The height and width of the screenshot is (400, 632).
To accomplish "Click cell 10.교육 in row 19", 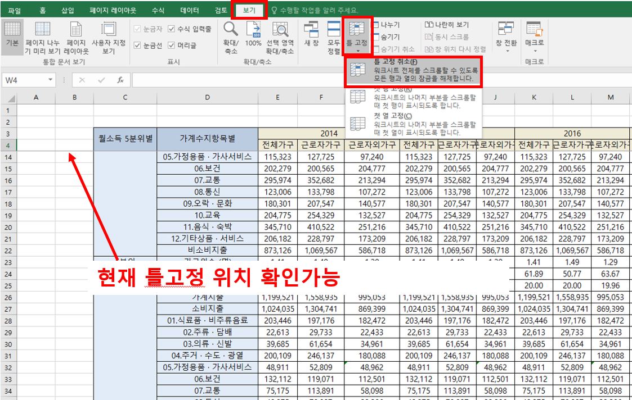I will (207, 215).
